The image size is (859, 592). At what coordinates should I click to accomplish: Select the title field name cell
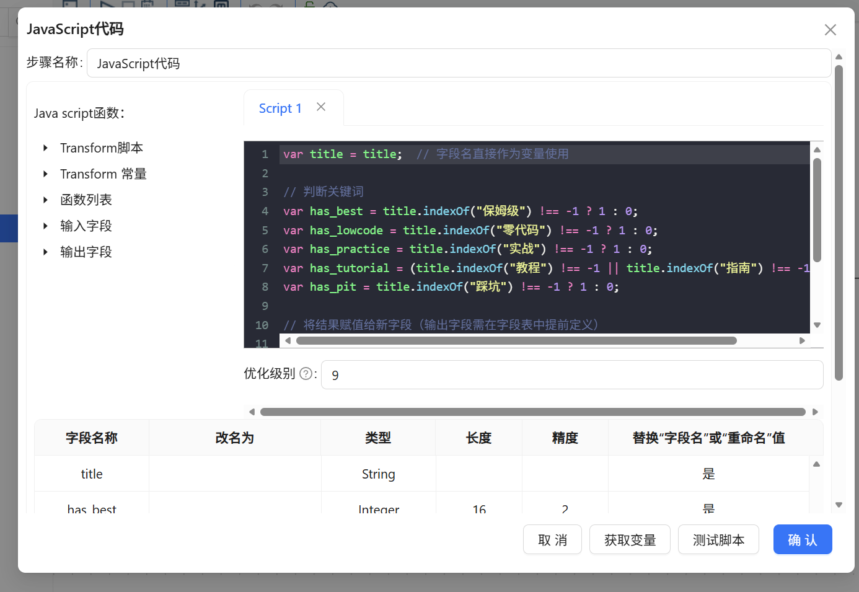click(x=92, y=474)
